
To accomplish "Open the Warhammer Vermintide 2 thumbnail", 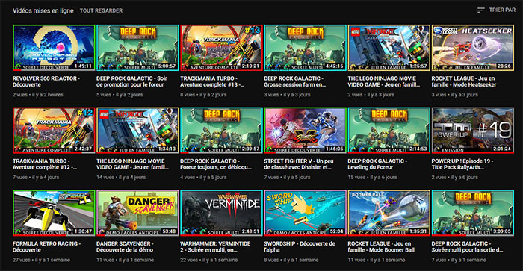I will [x=221, y=213].
